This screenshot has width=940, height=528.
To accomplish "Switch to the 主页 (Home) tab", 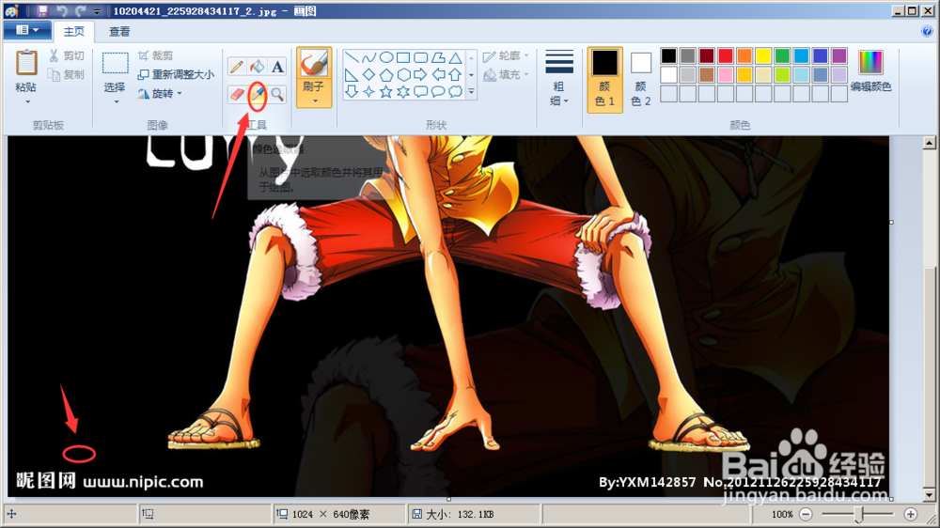I will pos(73,31).
